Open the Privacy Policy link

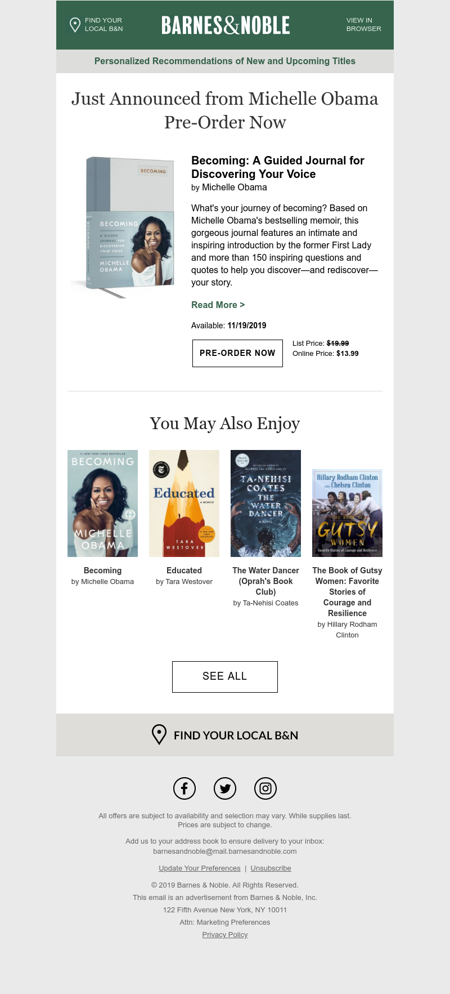(x=225, y=935)
